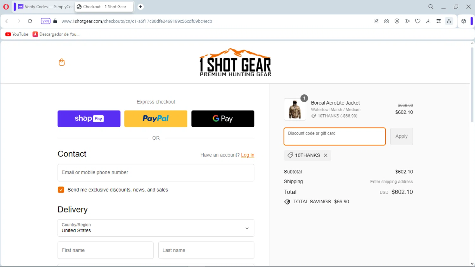Image resolution: width=475 pixels, height=267 pixels.
Task: Remove the 10THANKS discount code
Action: point(326,155)
